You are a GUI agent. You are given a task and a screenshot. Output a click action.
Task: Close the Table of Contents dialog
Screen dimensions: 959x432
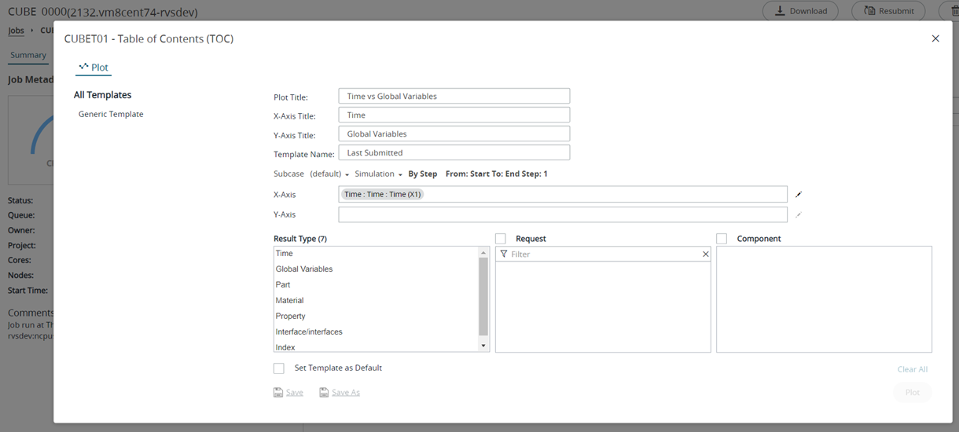[935, 38]
